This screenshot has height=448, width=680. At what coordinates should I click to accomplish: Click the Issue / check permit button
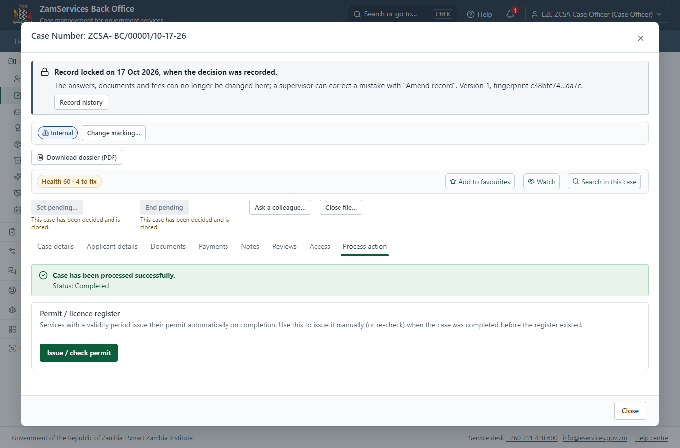pos(79,353)
